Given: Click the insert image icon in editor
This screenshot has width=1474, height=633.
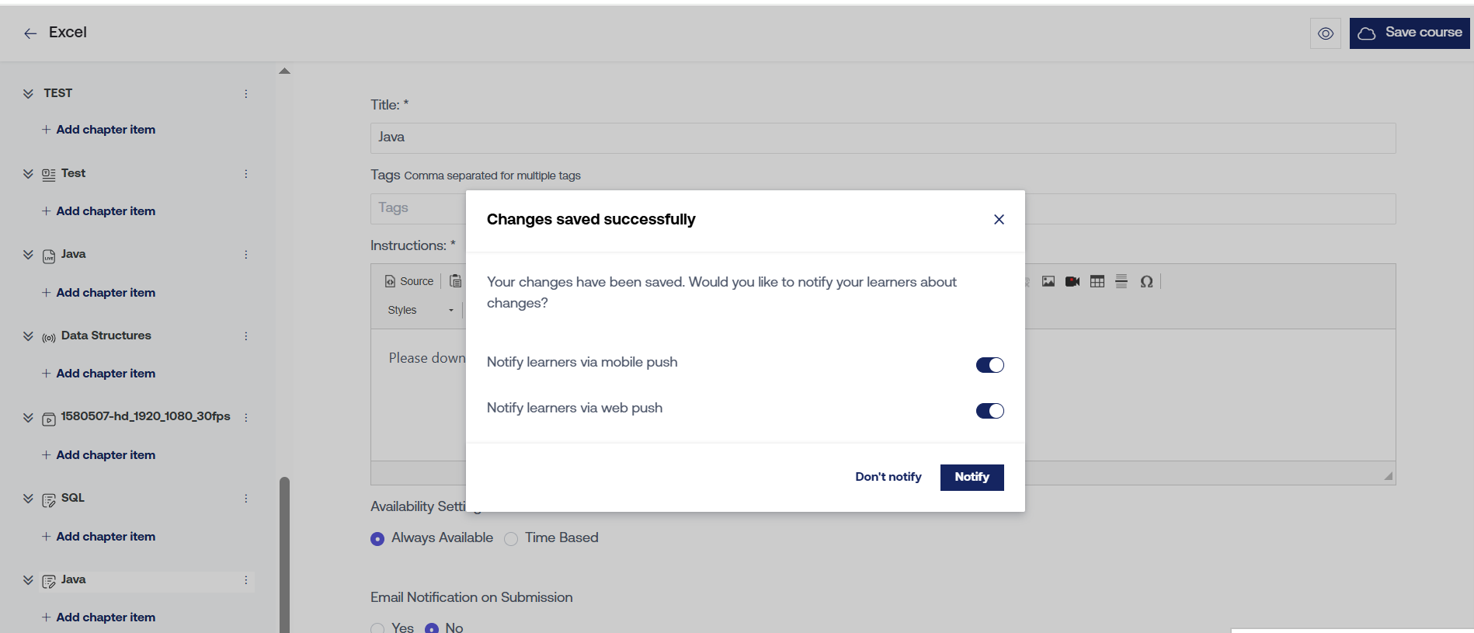Looking at the screenshot, I should pyautogui.click(x=1048, y=281).
